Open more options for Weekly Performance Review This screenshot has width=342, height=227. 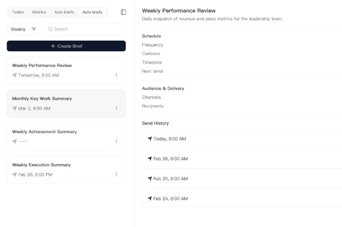pyautogui.click(x=116, y=75)
